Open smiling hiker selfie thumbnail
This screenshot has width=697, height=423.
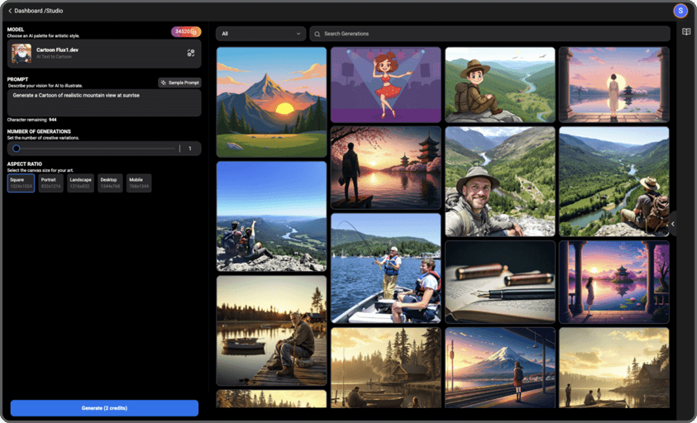click(500, 181)
